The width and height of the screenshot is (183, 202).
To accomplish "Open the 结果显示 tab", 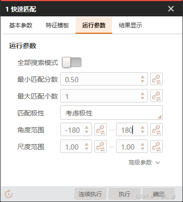I will coord(131,25).
